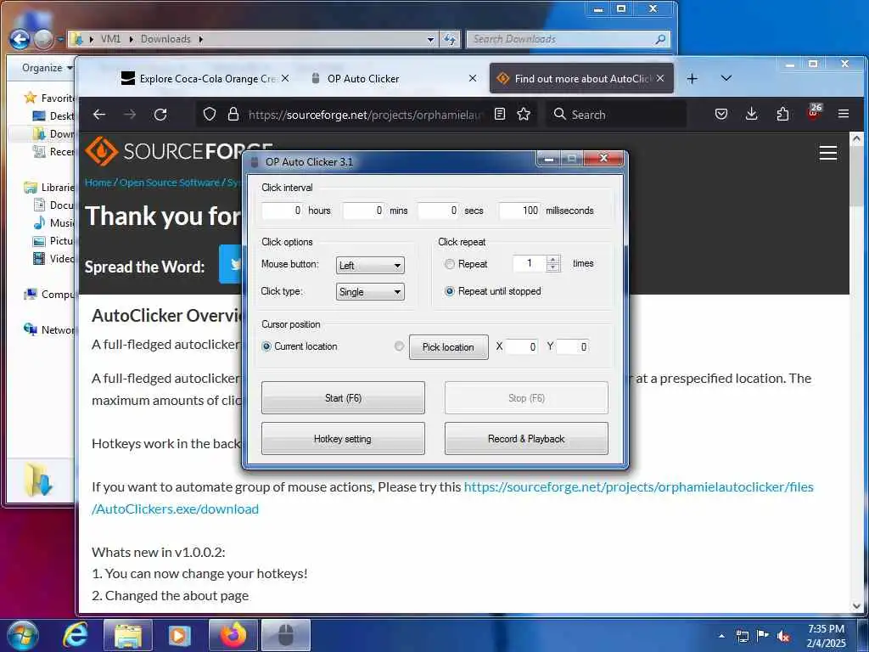Open a new Firefox tab

(692, 79)
